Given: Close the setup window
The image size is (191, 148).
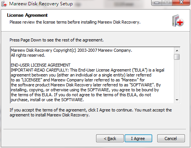Looking at the screenshot, I should 181,2.
